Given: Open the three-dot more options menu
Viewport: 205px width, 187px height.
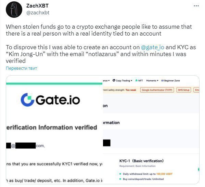Looking at the screenshot, I should (x=196, y=6).
